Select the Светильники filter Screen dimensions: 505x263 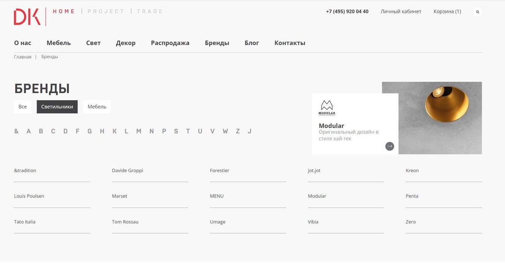[57, 107]
